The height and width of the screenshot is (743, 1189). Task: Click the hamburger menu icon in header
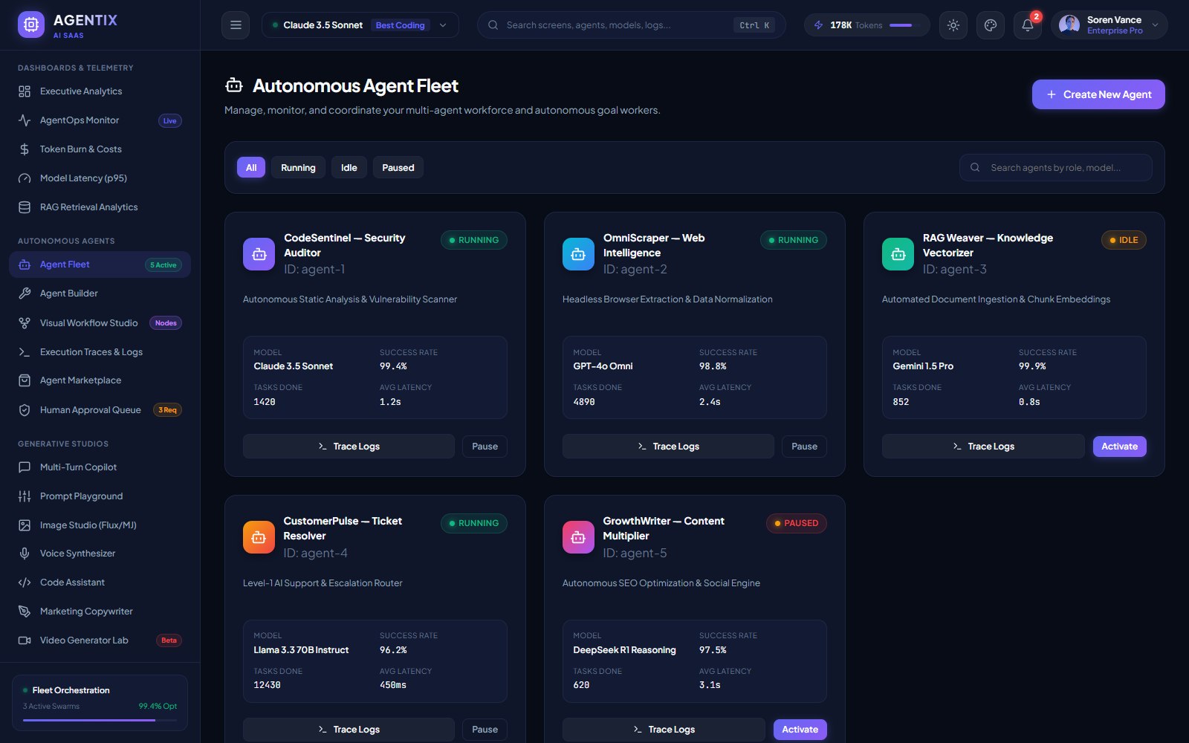pos(236,25)
